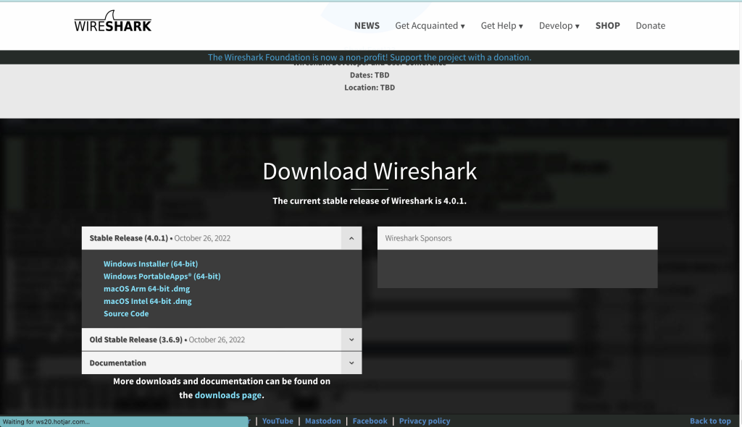
Task: Click Back to top in the footer
Action: (710, 420)
